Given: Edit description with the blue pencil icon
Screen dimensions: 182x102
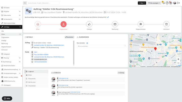Looking at the screenshot, I should click(108, 17).
